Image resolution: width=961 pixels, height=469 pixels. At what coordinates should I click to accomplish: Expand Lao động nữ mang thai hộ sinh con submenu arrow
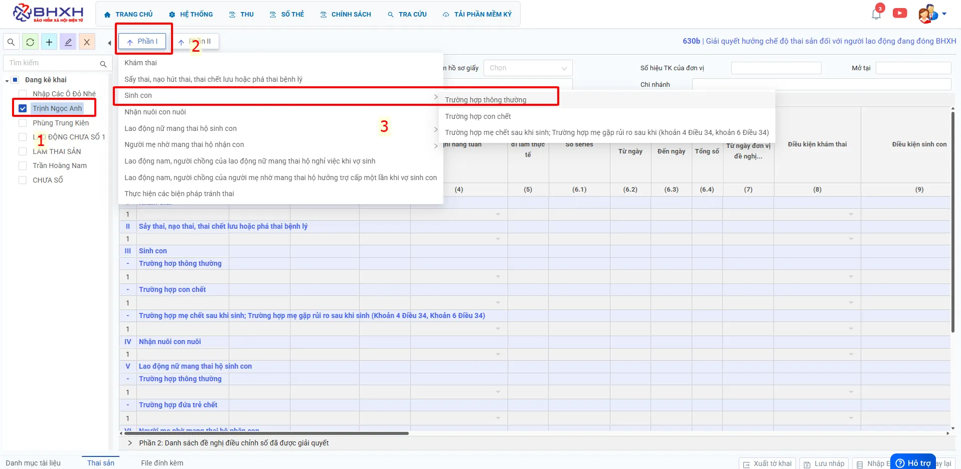click(435, 129)
